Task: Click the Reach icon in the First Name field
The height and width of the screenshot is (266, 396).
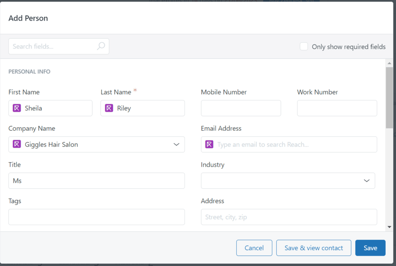Action: pyautogui.click(x=16, y=108)
